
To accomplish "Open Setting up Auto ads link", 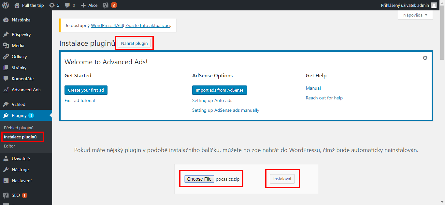I will pyautogui.click(x=212, y=100).
